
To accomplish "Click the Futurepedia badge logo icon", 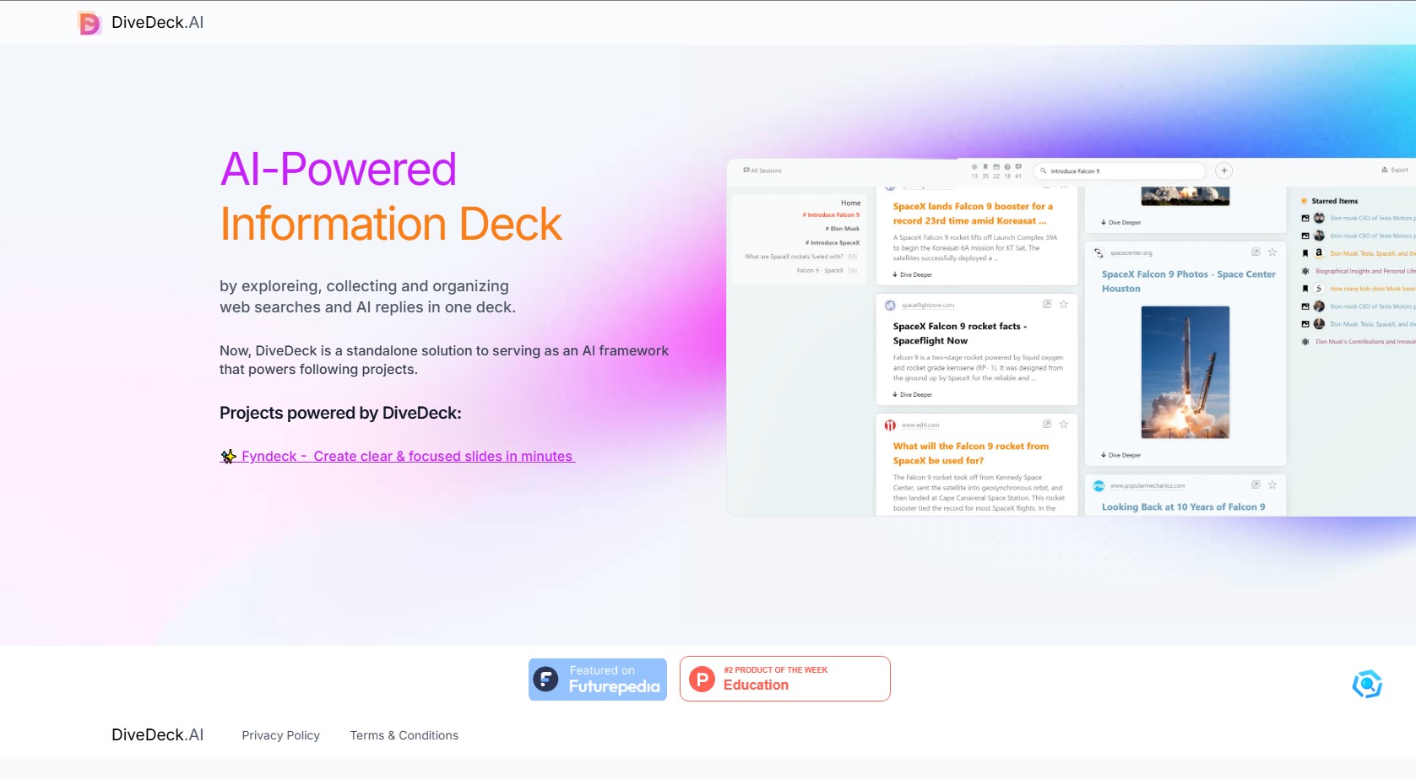I will [x=546, y=680].
